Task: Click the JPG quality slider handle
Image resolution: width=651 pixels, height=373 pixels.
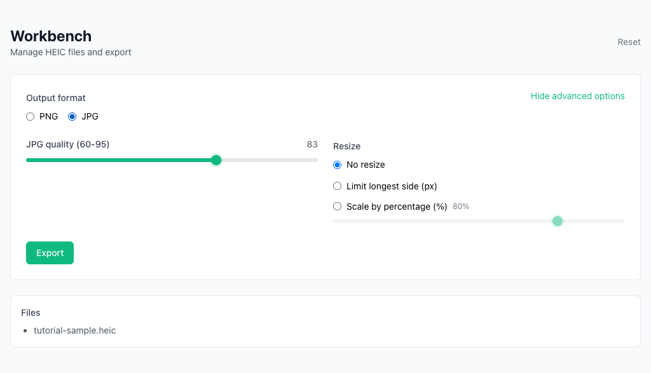Action: pos(216,160)
